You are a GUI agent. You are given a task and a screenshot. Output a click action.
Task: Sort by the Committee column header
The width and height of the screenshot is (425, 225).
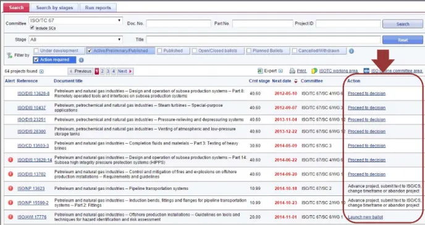click(312, 81)
